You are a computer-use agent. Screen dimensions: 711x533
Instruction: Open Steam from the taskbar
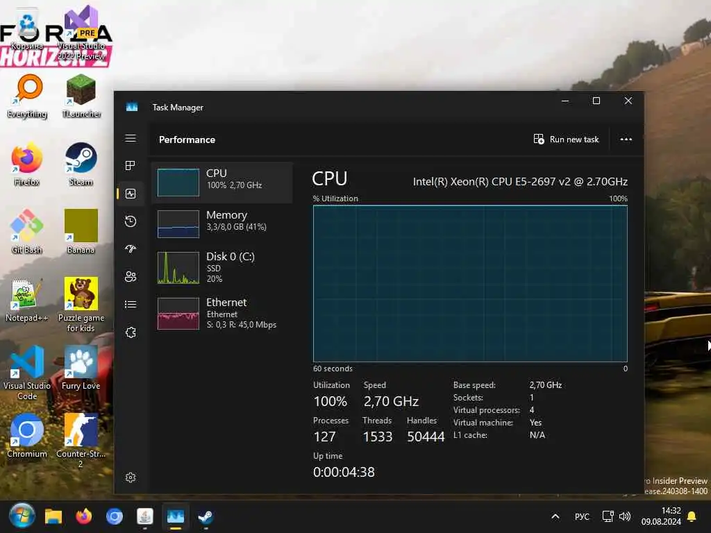click(206, 516)
